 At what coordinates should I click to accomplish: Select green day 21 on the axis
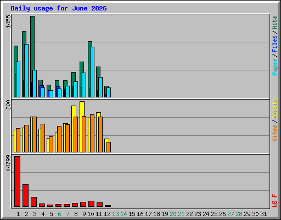coord(181,214)
